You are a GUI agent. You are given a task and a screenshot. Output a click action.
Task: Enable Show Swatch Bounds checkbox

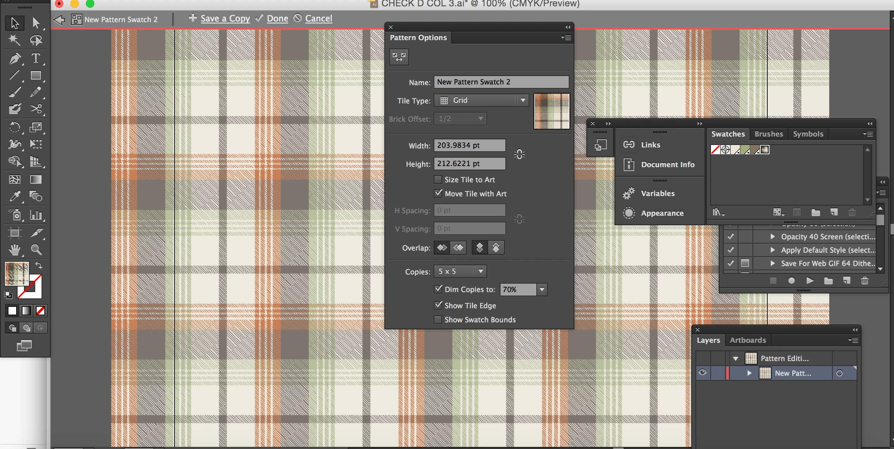tap(438, 320)
